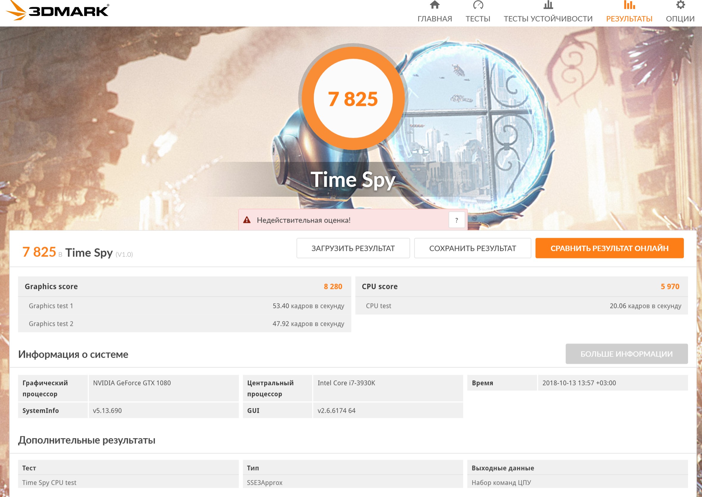Open the ТЕСТЫ УСТОЙЧИВОСТИ tab

pyautogui.click(x=548, y=19)
